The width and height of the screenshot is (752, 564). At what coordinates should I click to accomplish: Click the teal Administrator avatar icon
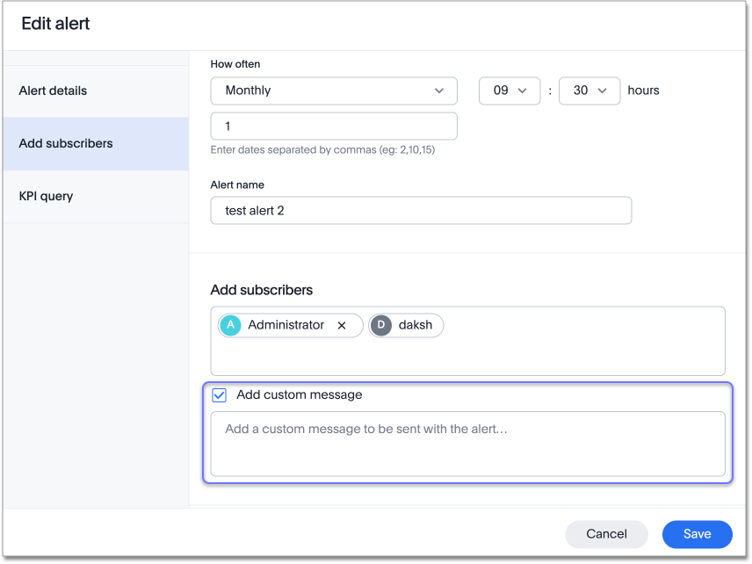coord(230,325)
